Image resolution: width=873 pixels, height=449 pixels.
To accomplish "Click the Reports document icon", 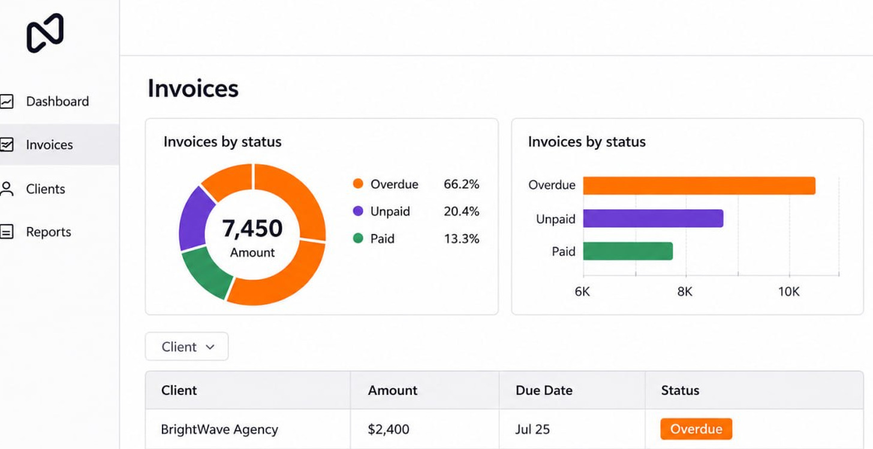I will (x=7, y=232).
